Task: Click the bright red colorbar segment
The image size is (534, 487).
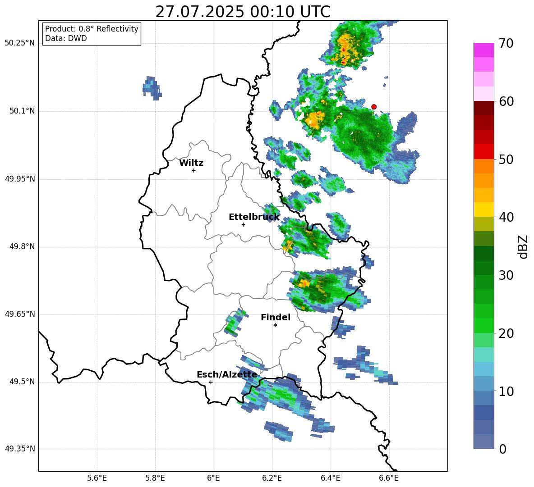Action: pos(483,152)
